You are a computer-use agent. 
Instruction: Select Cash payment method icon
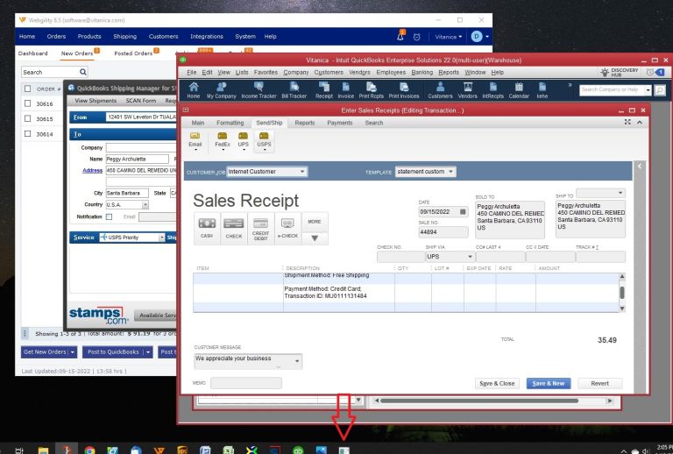(x=207, y=226)
